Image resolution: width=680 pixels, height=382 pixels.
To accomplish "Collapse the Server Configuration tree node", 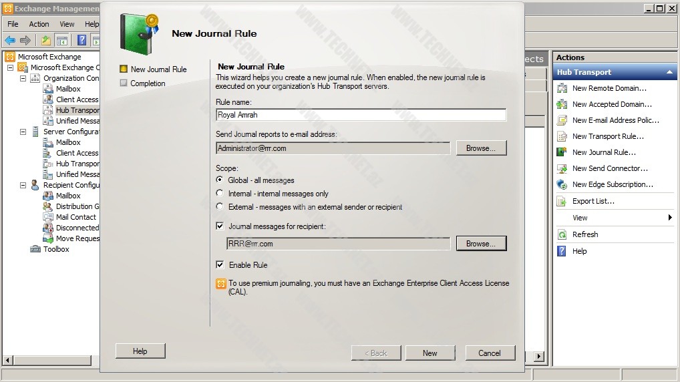I will pyautogui.click(x=23, y=132).
